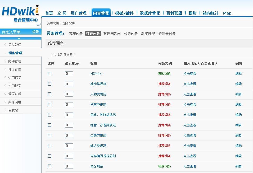253x173 pixels.
Task: Open the 内容编写规范总则 entry link
Action: click(103, 156)
